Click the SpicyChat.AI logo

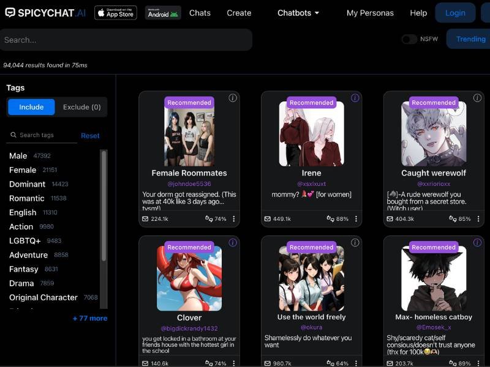[x=45, y=13]
